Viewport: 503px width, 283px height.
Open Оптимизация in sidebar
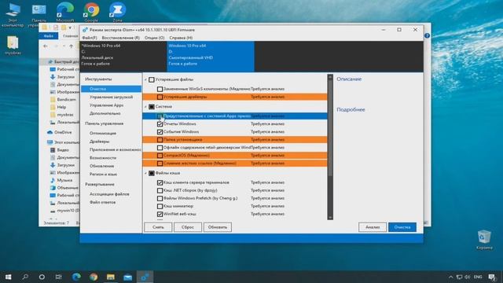point(103,133)
